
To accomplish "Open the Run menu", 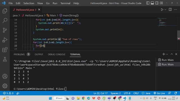I will [55, 3].
